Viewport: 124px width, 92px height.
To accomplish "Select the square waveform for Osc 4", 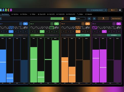I will (114, 28).
